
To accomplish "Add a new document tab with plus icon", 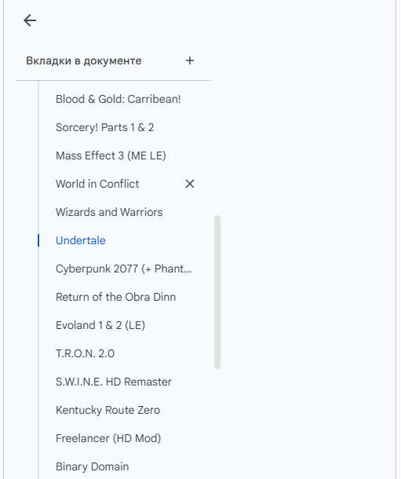I will 190,60.
